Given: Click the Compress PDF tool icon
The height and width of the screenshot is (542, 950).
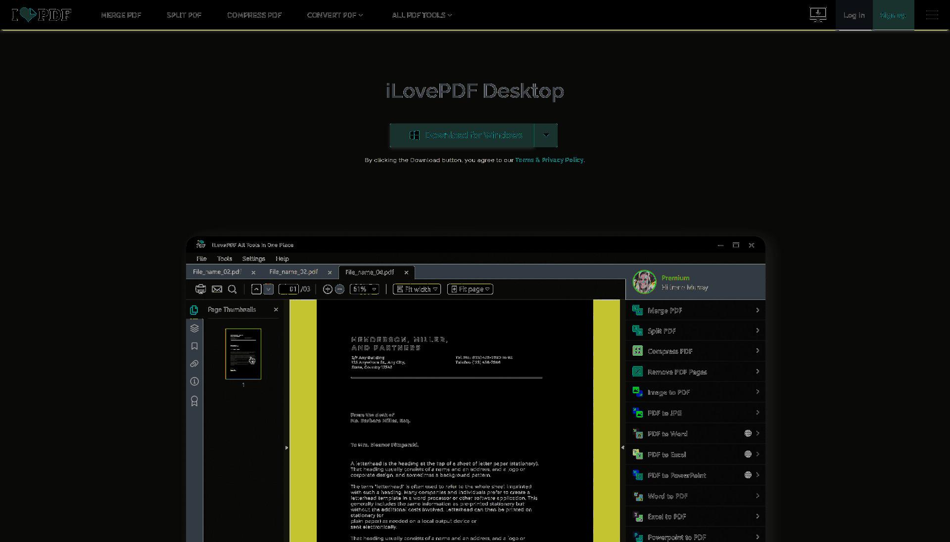Looking at the screenshot, I should 637,351.
